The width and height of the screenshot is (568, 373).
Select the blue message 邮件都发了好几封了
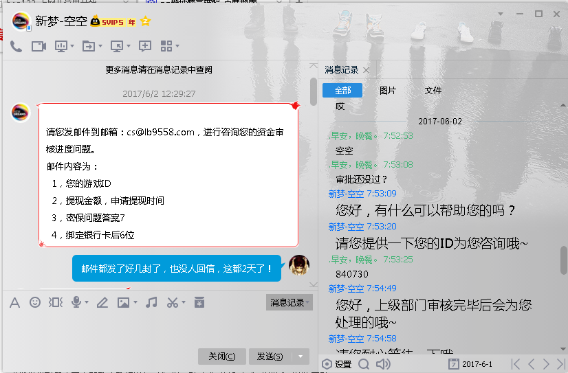tap(177, 269)
